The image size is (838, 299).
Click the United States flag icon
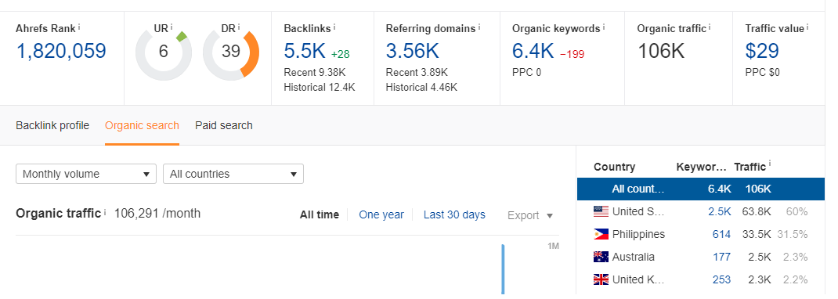point(601,211)
